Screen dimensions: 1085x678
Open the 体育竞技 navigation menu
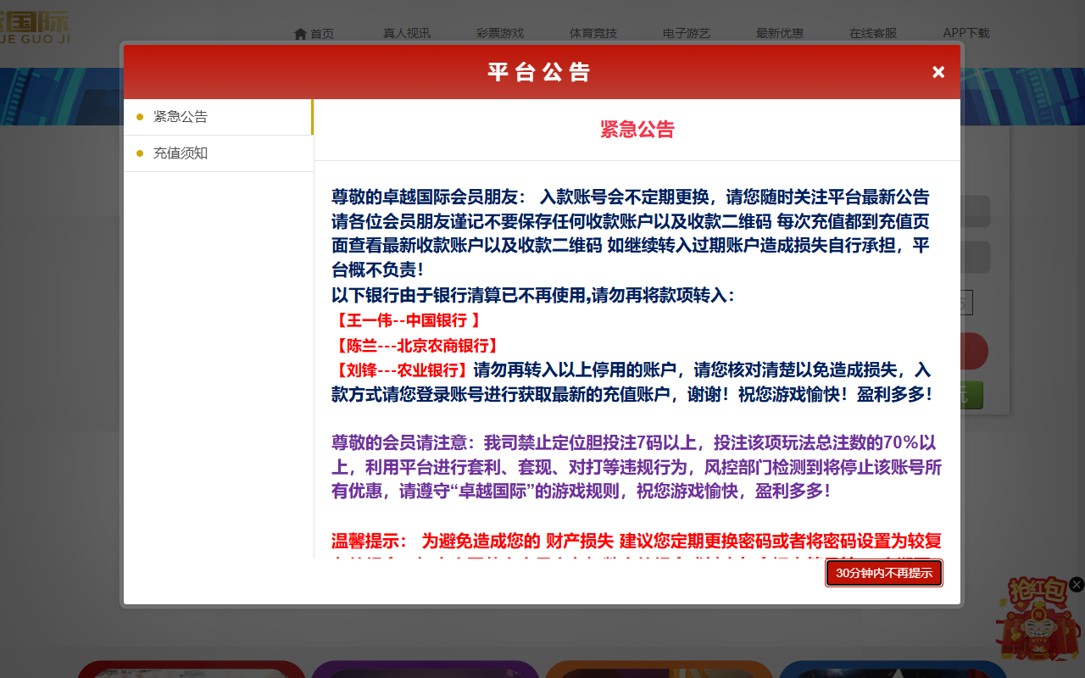pos(593,33)
